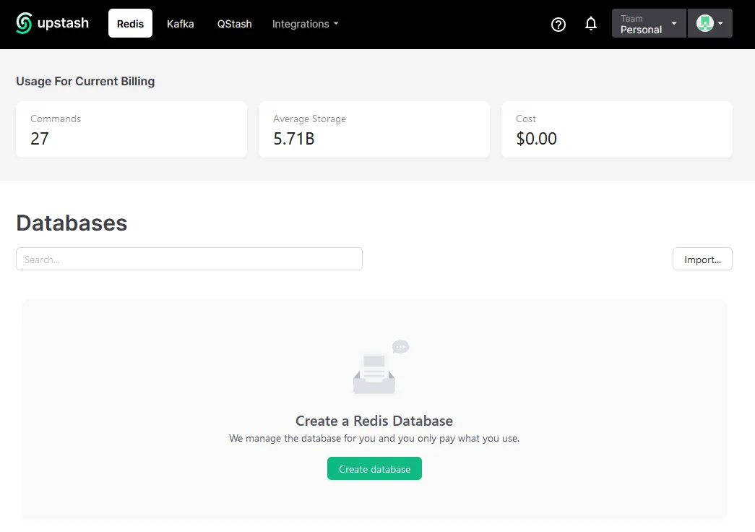755x532 pixels.
Task: Open the notifications bell icon
Action: coord(591,24)
